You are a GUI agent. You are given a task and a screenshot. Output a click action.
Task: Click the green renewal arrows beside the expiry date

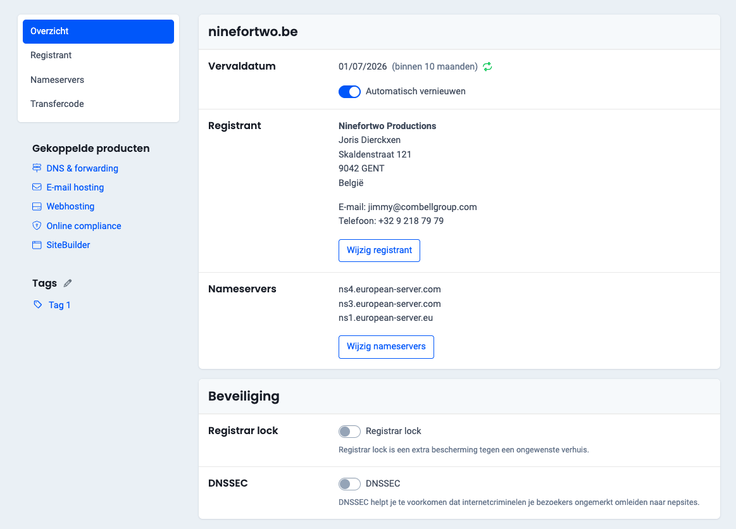click(487, 66)
